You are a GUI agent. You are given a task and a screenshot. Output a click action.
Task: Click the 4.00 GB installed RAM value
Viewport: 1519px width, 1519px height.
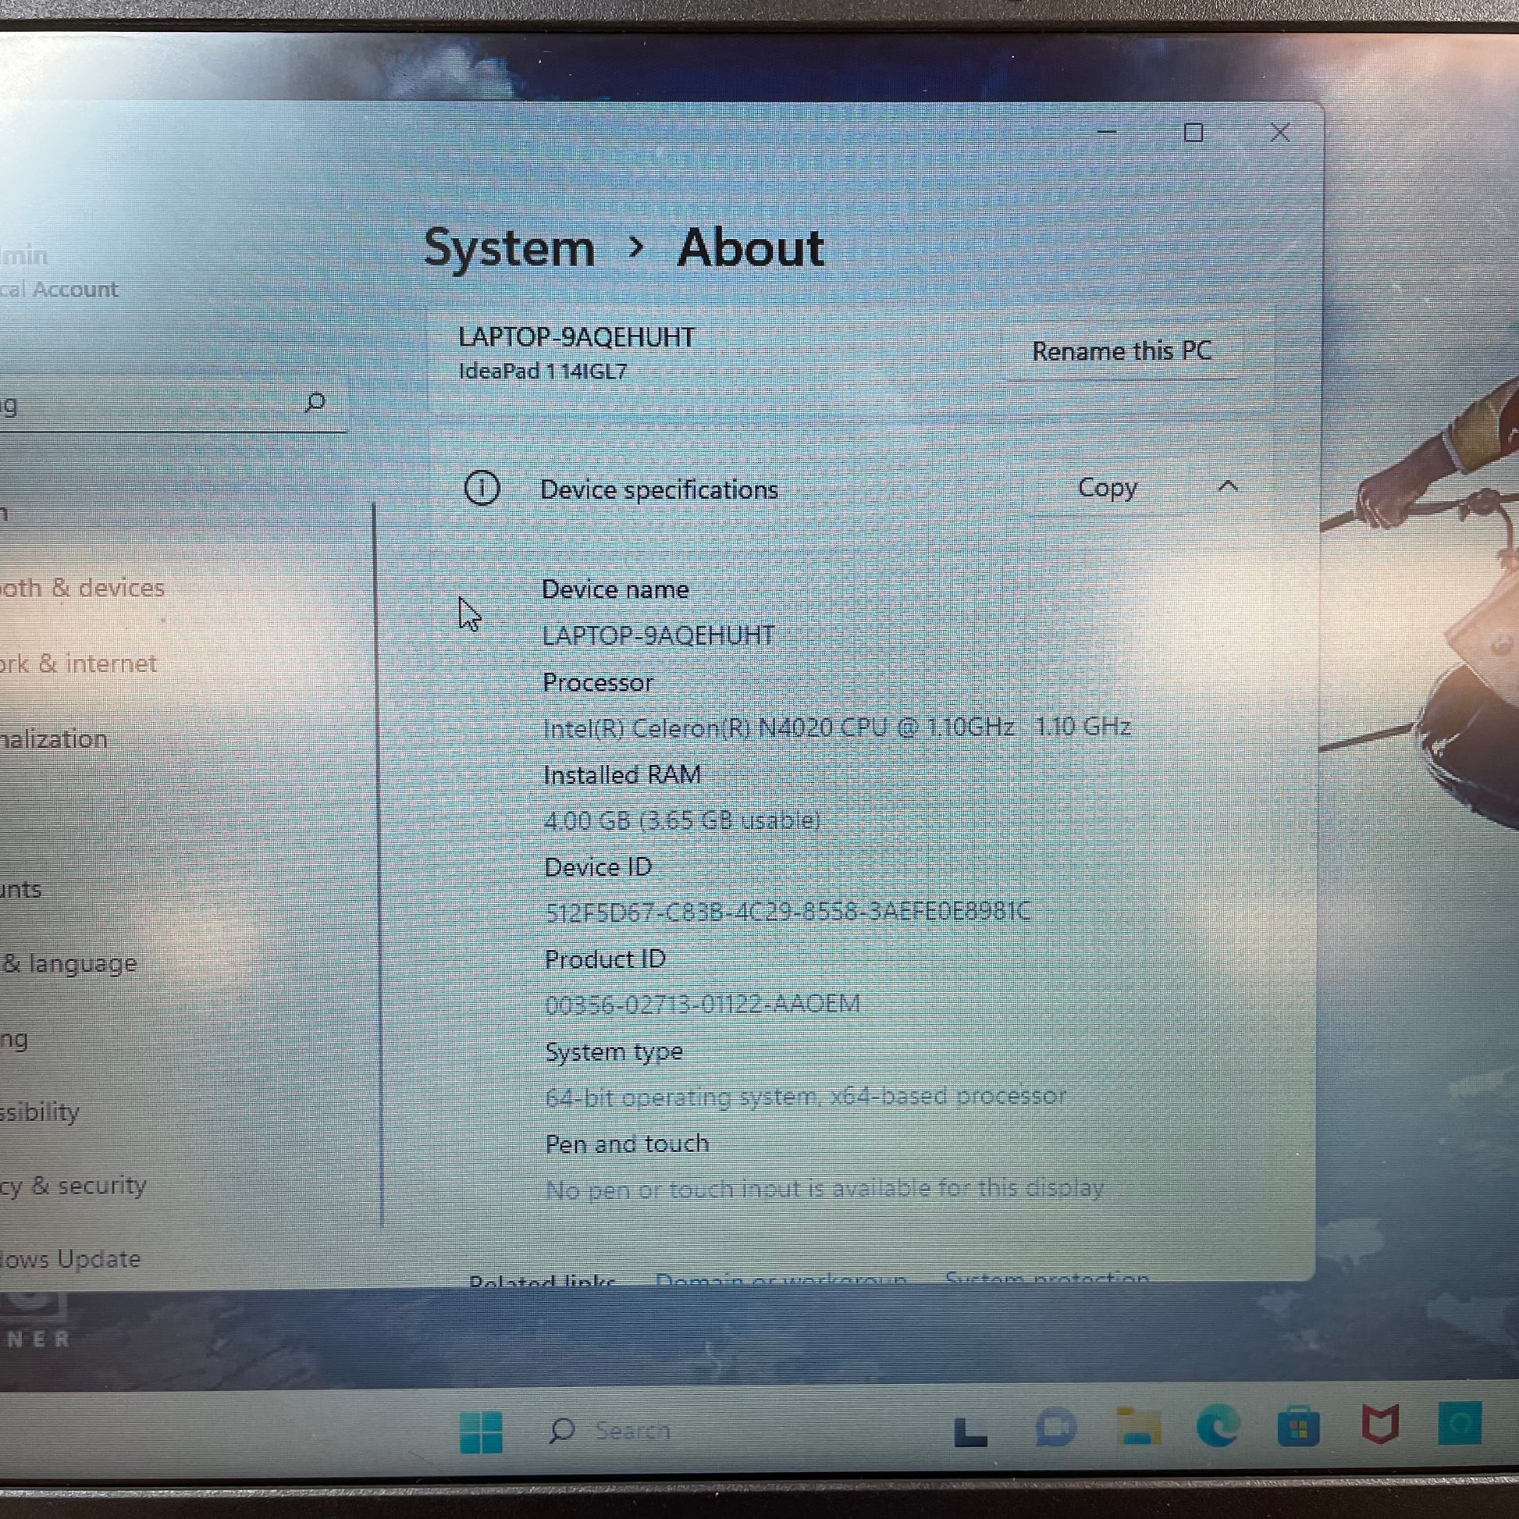coord(681,820)
